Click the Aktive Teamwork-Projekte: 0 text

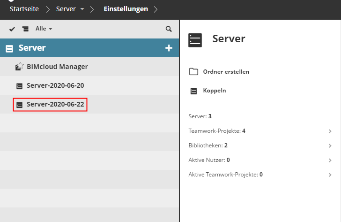click(225, 175)
